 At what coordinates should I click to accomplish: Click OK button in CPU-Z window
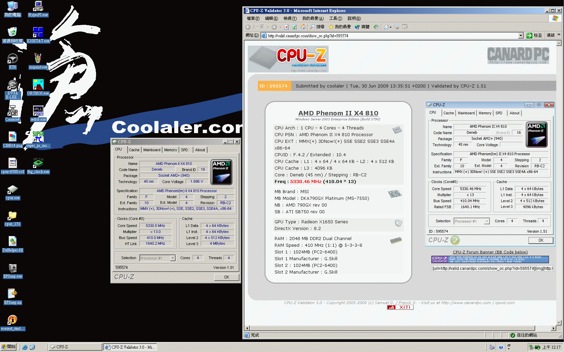tap(227, 277)
